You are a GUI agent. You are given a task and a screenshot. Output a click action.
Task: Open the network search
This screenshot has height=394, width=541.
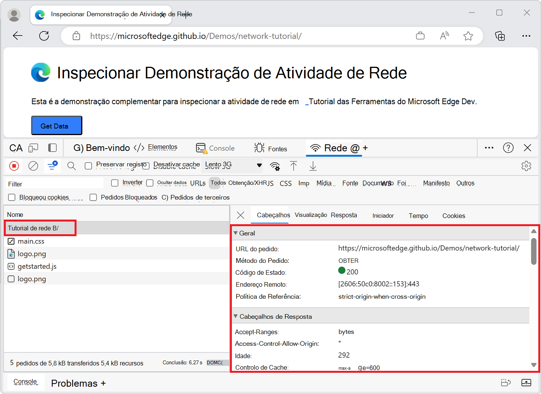tap(71, 166)
